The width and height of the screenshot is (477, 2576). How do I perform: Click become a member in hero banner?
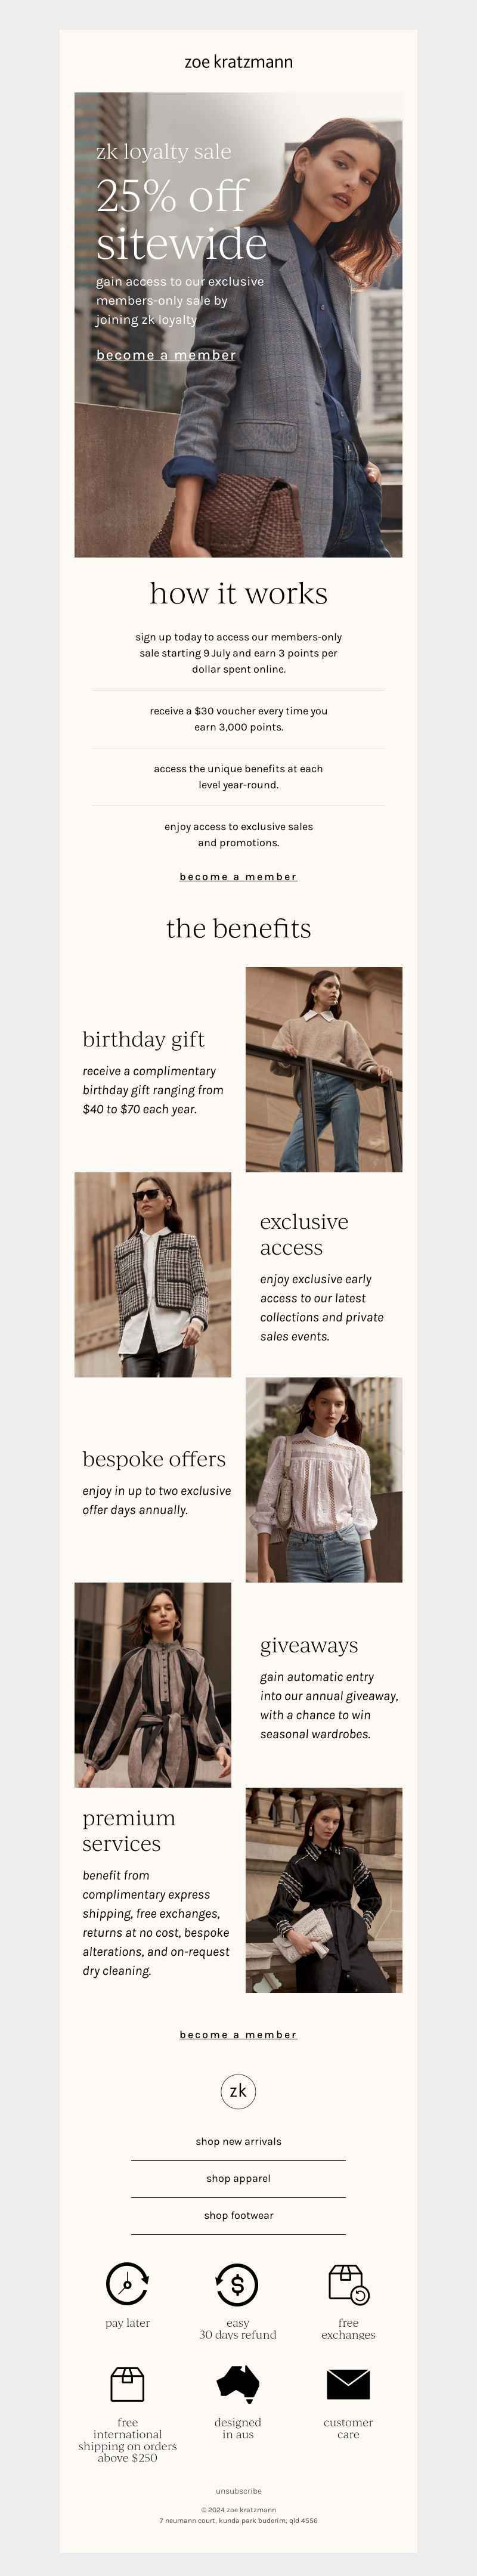coord(166,355)
